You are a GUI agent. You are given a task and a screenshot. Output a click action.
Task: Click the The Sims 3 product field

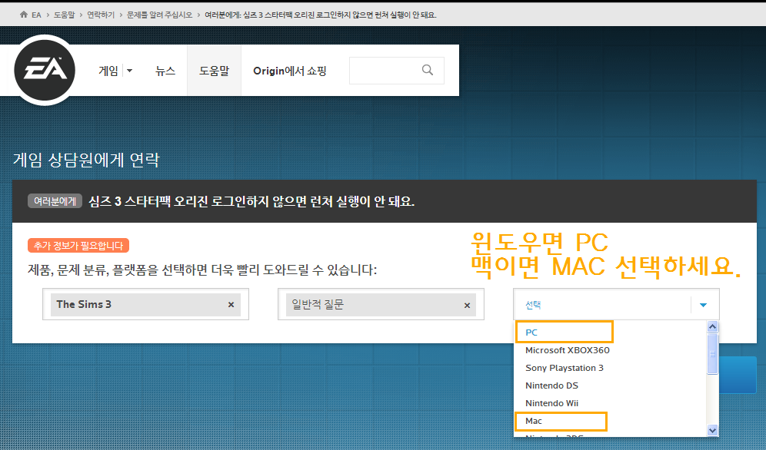[x=145, y=305]
